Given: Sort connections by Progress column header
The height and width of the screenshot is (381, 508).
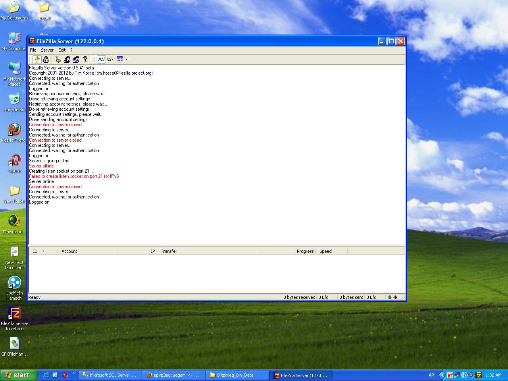Looking at the screenshot, I should [286, 251].
